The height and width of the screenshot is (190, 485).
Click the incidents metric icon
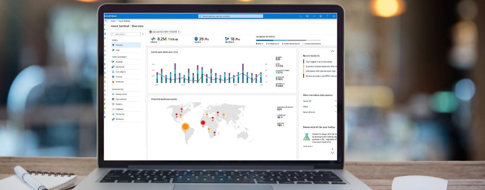point(227,39)
